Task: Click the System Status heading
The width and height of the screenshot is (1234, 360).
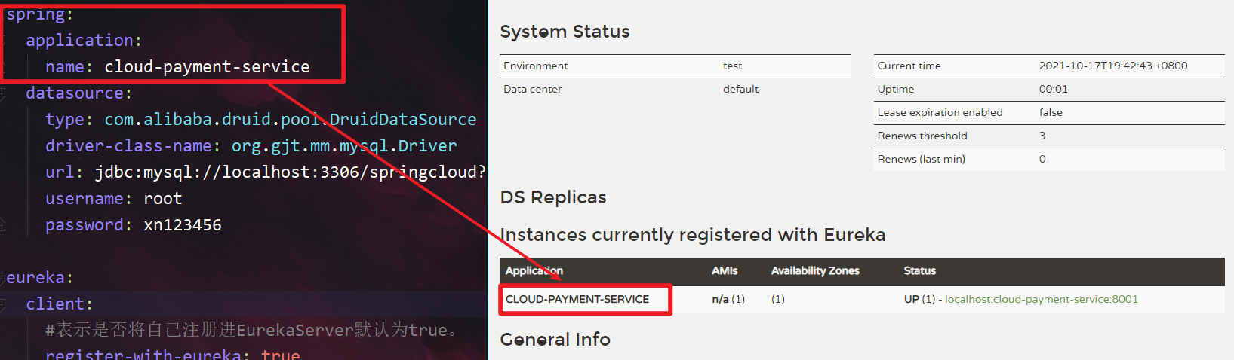Action: click(565, 32)
